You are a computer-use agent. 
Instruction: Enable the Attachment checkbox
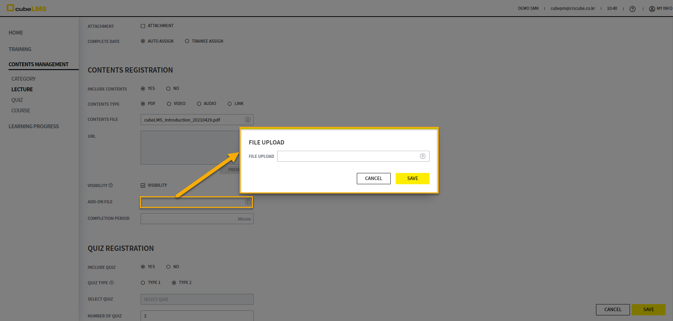pyautogui.click(x=143, y=26)
